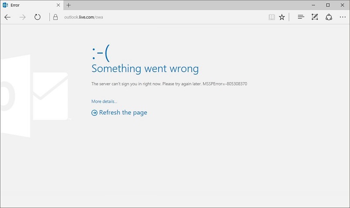Open a new tab with plus button
This screenshot has height=208, width=350.
click(69, 5)
